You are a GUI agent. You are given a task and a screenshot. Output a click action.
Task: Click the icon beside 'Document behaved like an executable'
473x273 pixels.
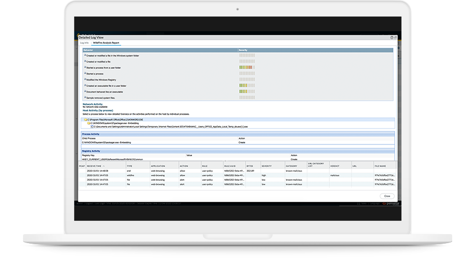(85, 91)
